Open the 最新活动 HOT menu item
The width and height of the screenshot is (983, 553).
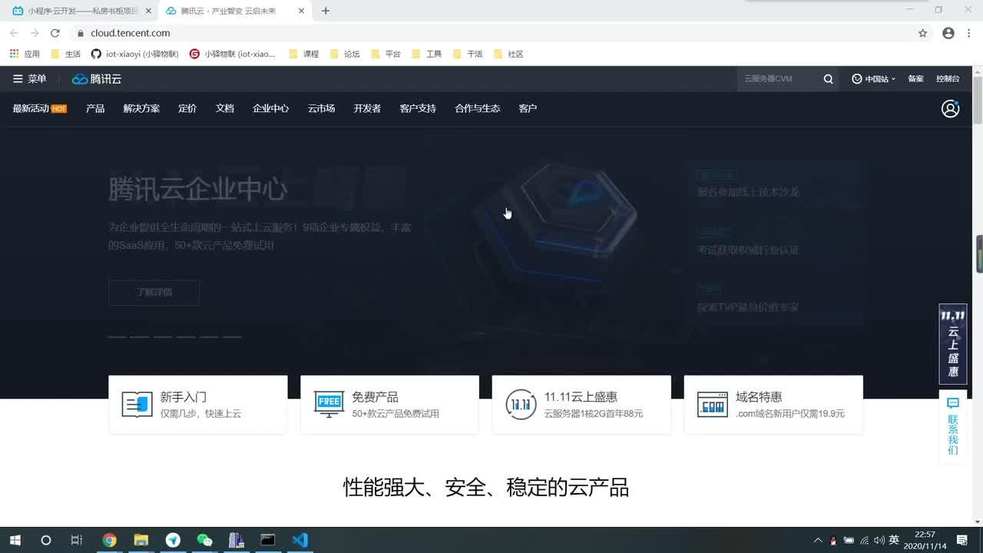coord(39,108)
